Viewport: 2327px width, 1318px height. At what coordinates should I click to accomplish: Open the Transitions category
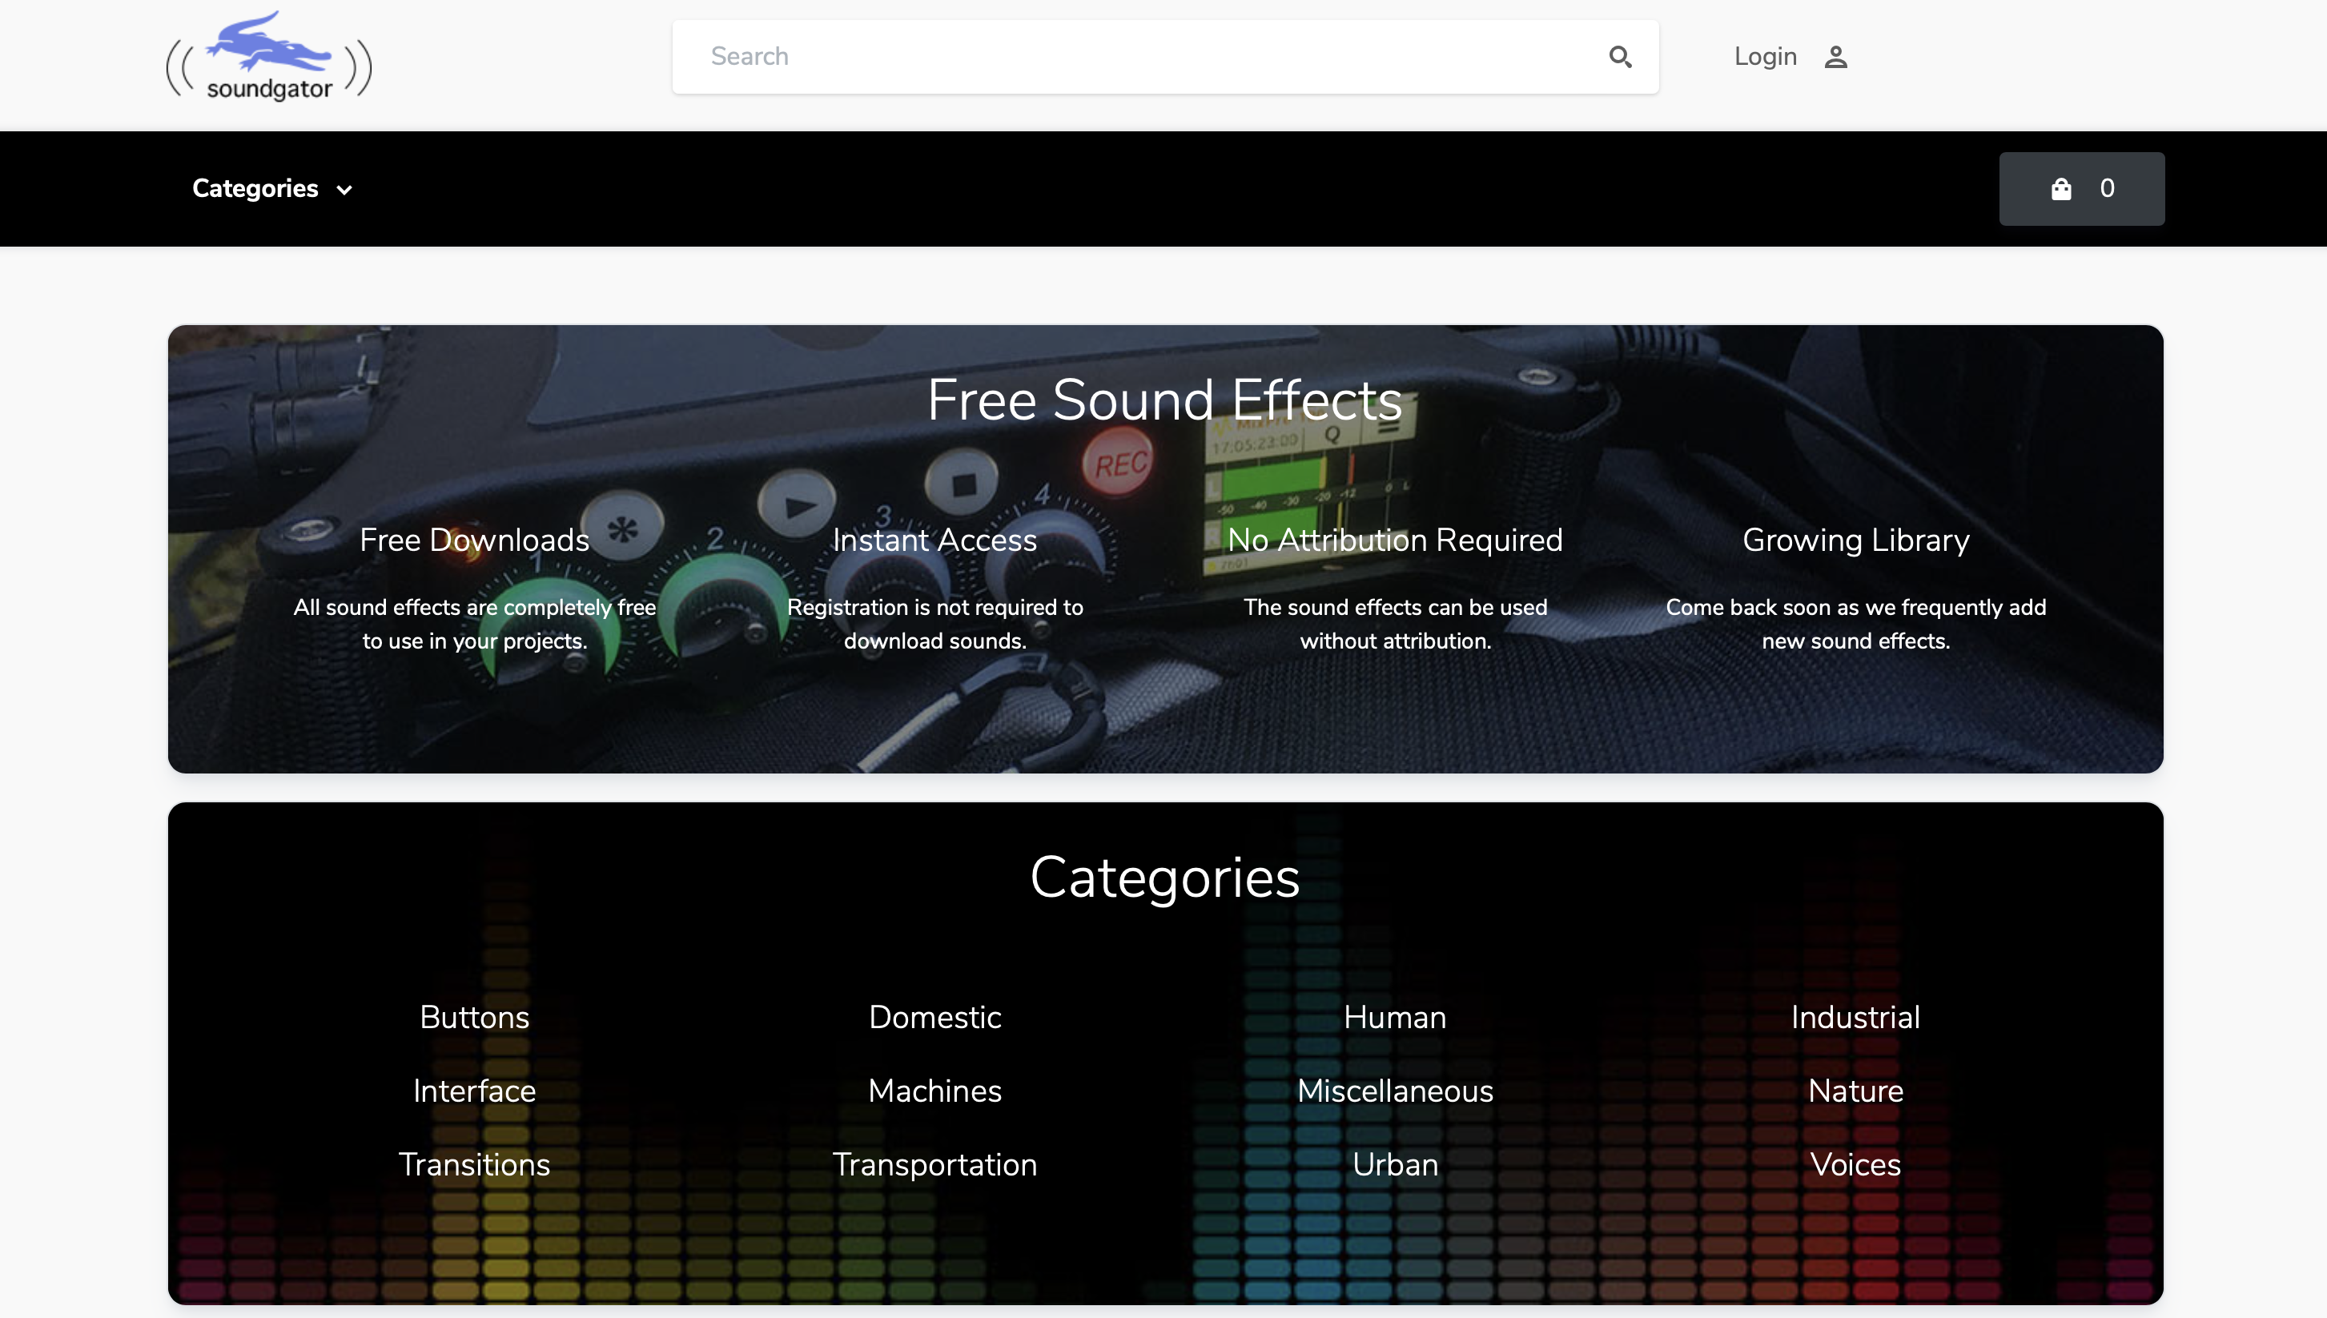pyautogui.click(x=474, y=1164)
